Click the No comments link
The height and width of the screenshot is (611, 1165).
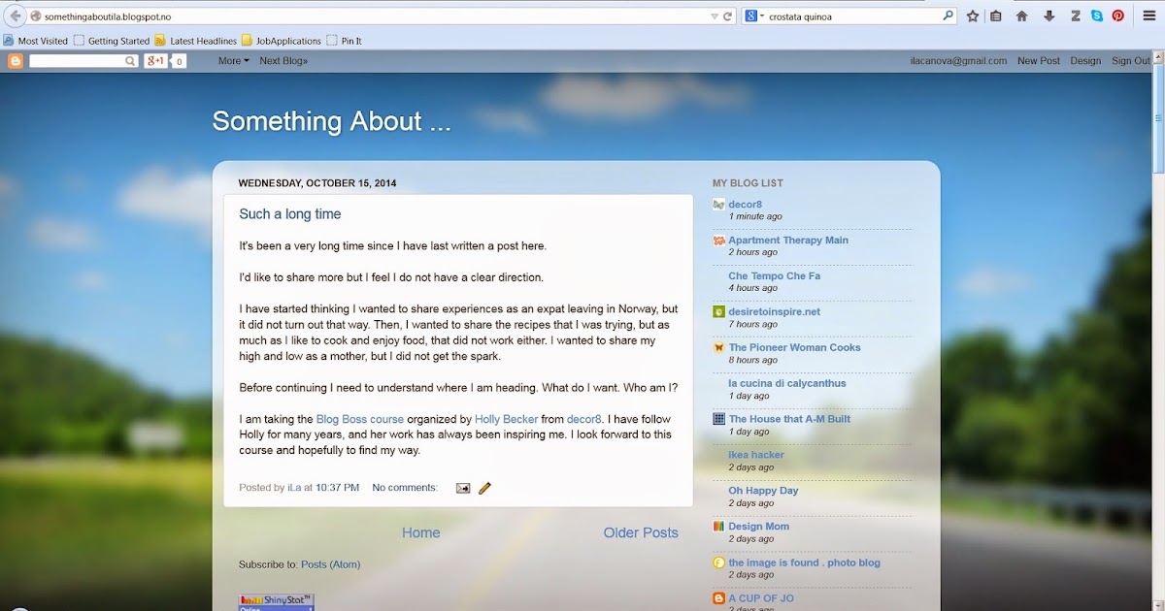405,488
